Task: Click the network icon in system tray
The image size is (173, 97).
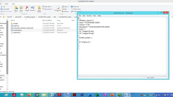Action: click(x=156, y=95)
